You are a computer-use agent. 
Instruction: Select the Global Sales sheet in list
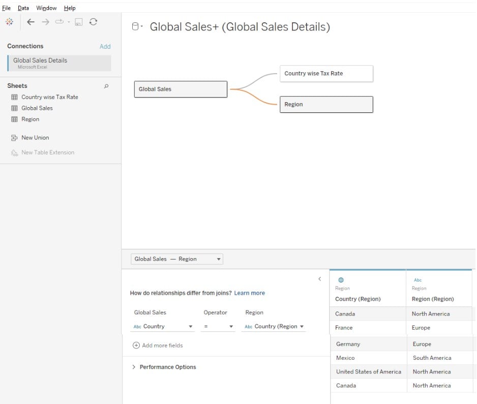tap(37, 108)
